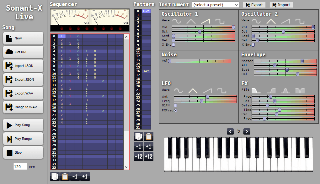The width and height of the screenshot is (320, 184).
Task: Enable X-Env for Oscillator 2
Action: point(253,45)
